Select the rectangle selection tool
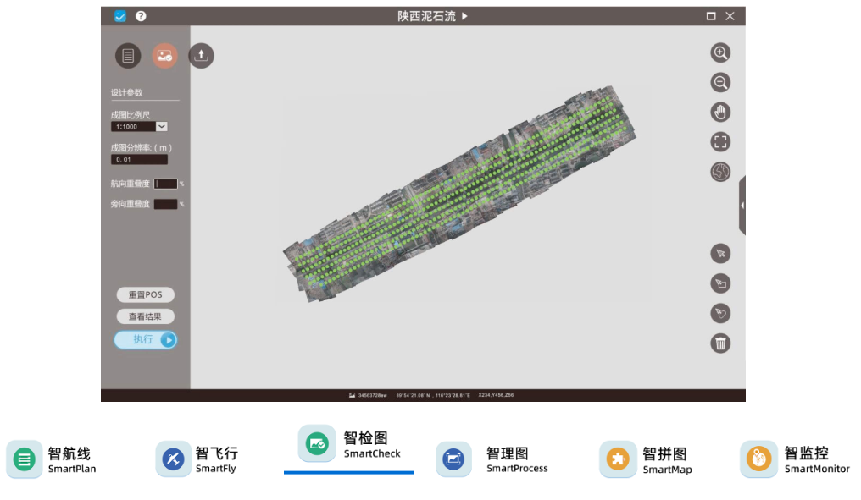Screen dimensions: 861x500 [x=720, y=283]
